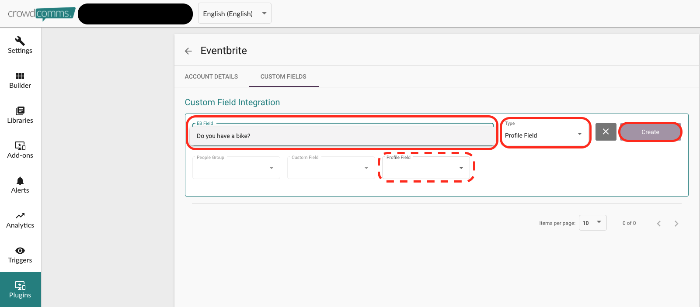Viewport: 700px width, 307px height.
Task: Click the Eventbrite page title
Action: [224, 51]
